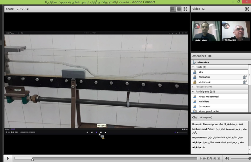Click paused camera icon on Ali Shahidi video
This screenshot has height=162, width=251.
[227, 26]
